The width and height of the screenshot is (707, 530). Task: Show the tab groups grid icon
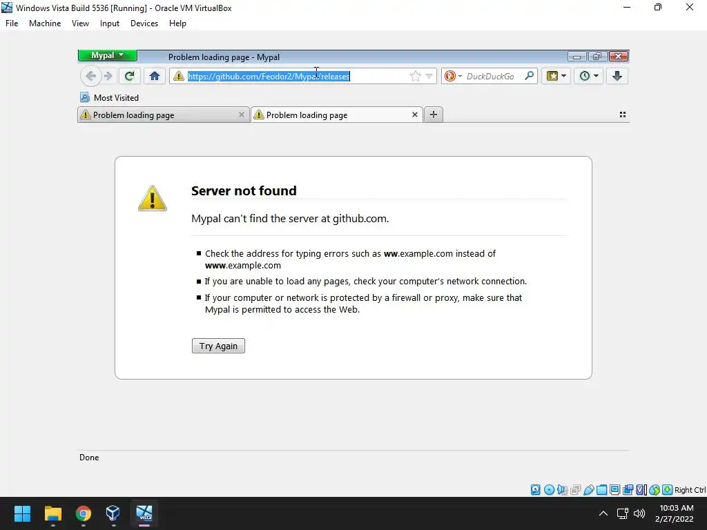(x=623, y=115)
